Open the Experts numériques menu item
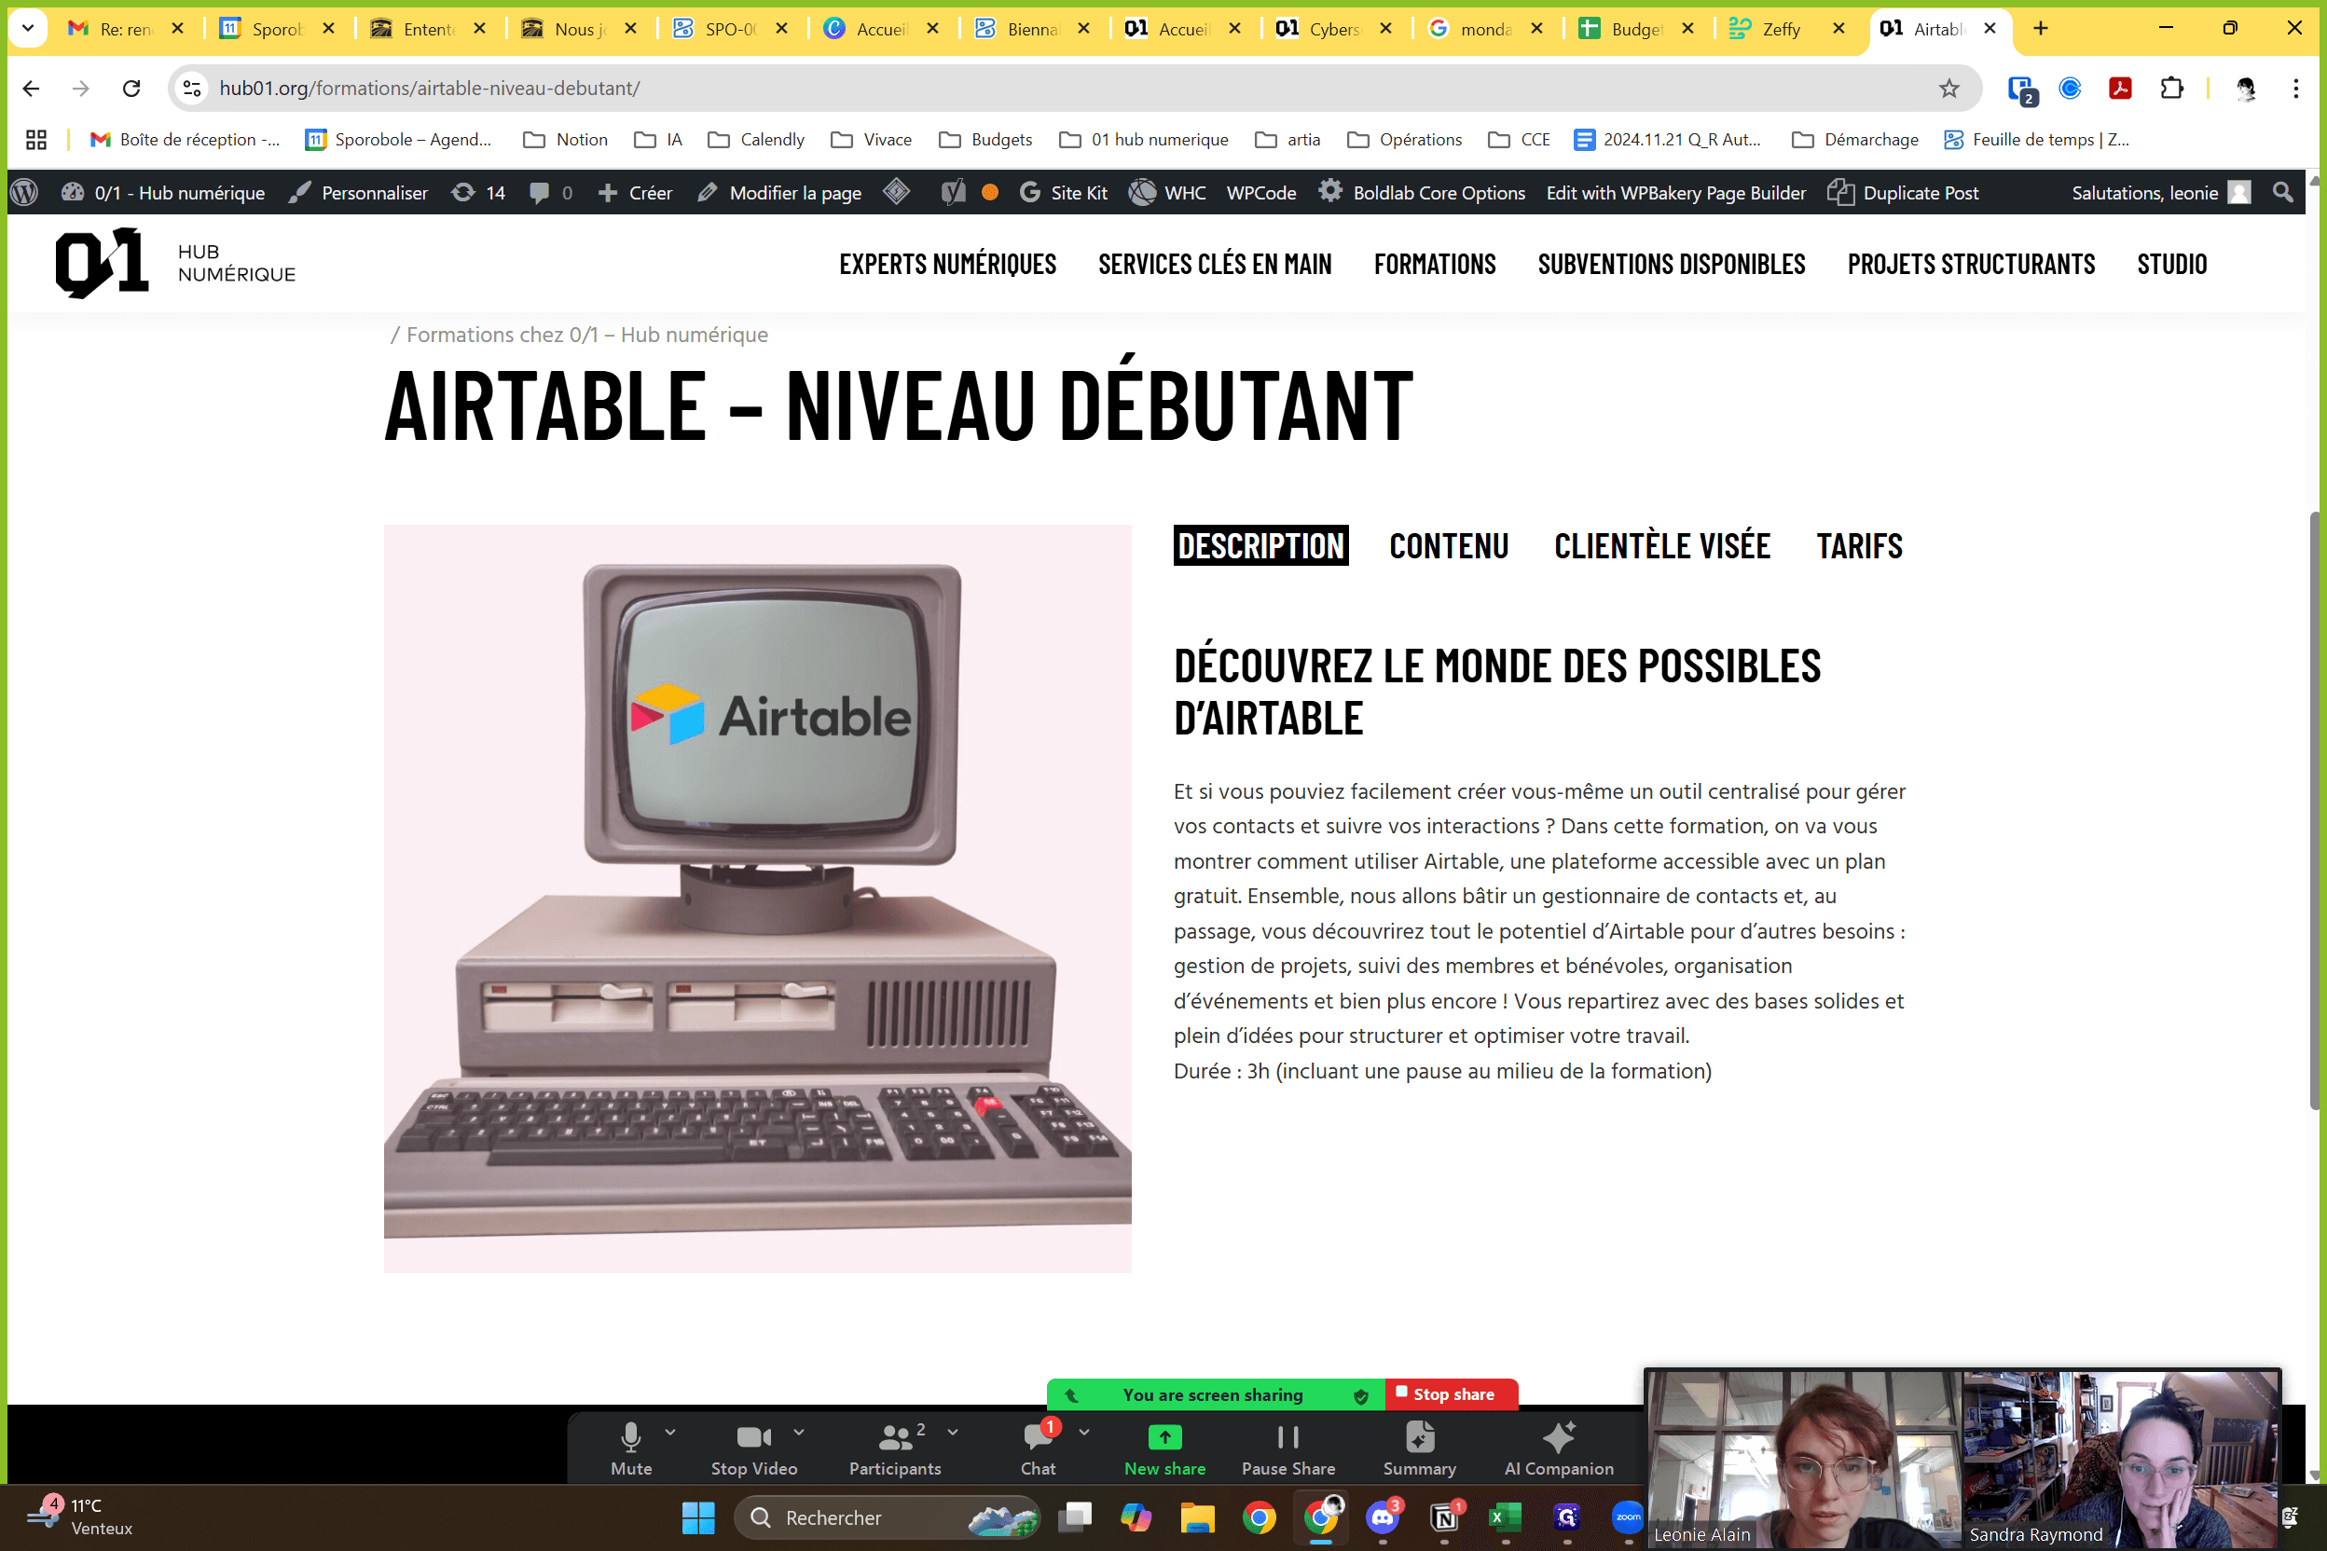 [x=948, y=264]
